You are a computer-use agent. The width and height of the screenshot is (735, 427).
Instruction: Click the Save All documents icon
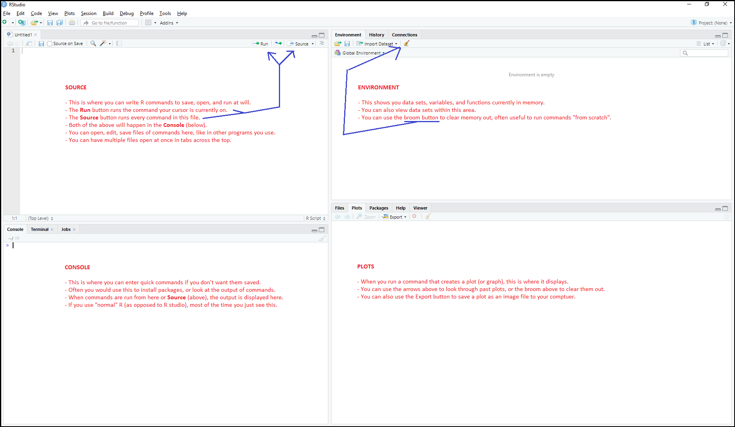pyautogui.click(x=60, y=23)
